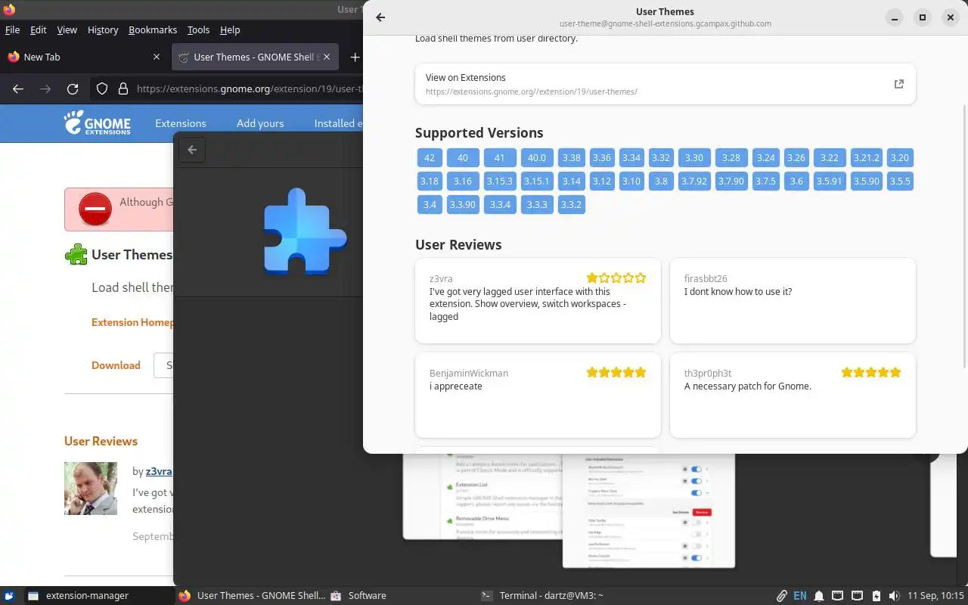Click back button in the dark Software window
968x605 pixels.
click(x=192, y=150)
